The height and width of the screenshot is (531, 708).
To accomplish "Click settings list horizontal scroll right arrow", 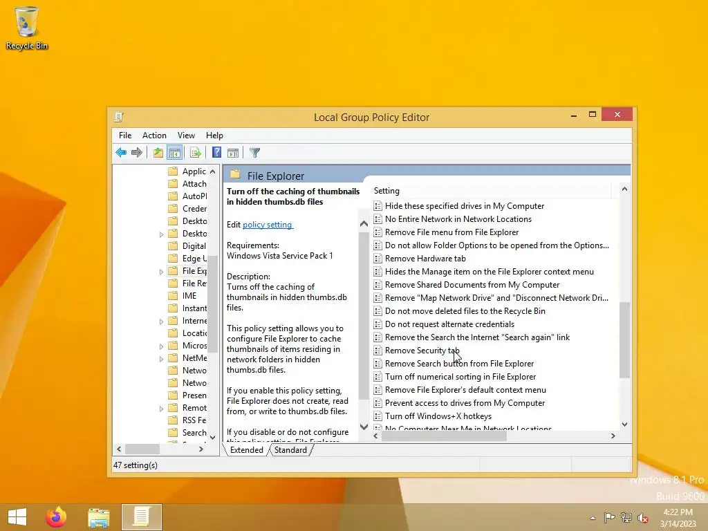I will 613,436.
